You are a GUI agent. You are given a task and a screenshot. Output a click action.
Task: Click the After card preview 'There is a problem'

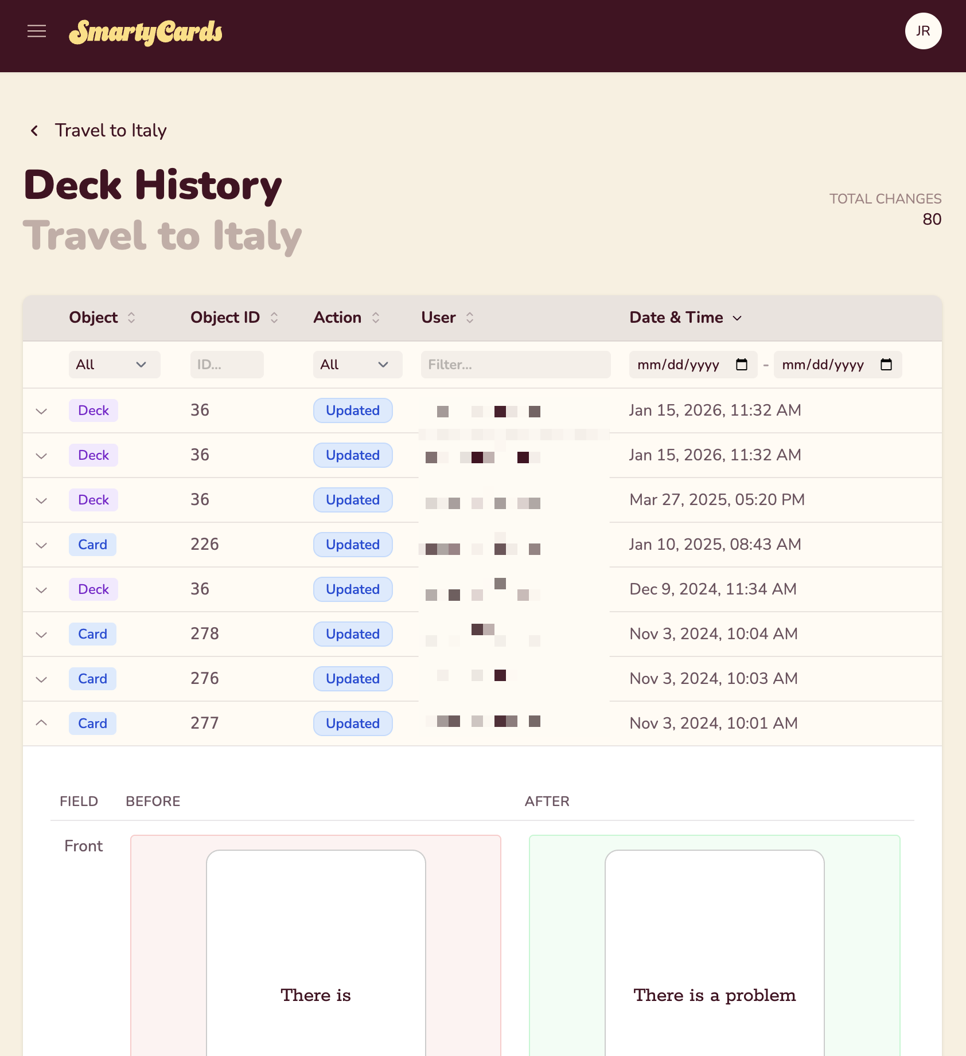pyautogui.click(x=715, y=953)
